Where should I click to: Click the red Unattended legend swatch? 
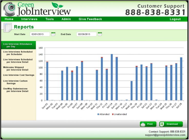pyautogui.click(x=113, y=114)
